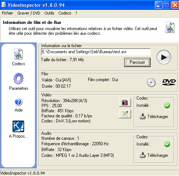This screenshot has width=179, height=176.
Task: Download the video codec via Télécharger
Action: pos(154,117)
